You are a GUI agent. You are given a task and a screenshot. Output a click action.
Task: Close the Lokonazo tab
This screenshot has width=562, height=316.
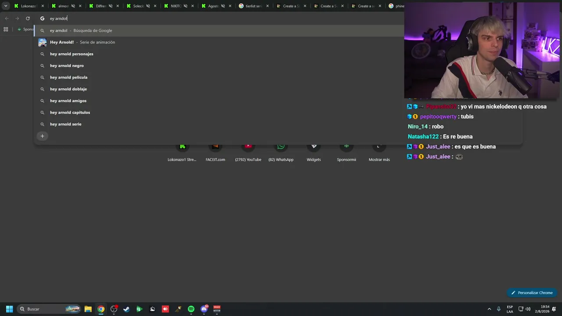click(x=43, y=6)
